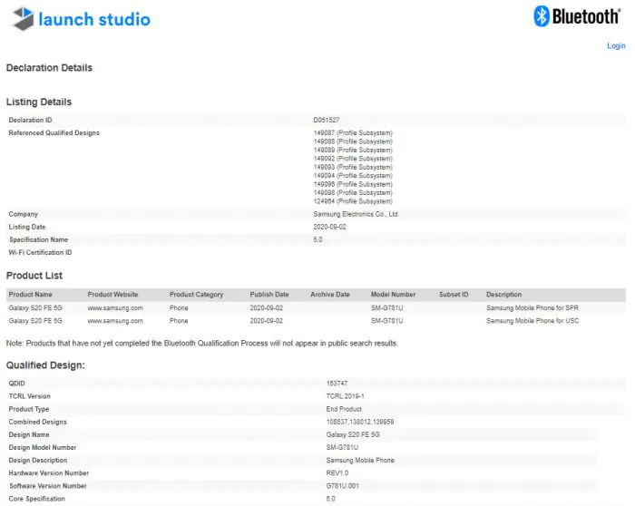Viewport: 635px width, 506px height.
Task: Select the 'End Product' value
Action: (344, 409)
